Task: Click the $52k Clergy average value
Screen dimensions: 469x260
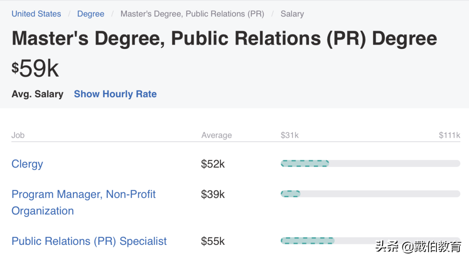Action: [x=213, y=164]
